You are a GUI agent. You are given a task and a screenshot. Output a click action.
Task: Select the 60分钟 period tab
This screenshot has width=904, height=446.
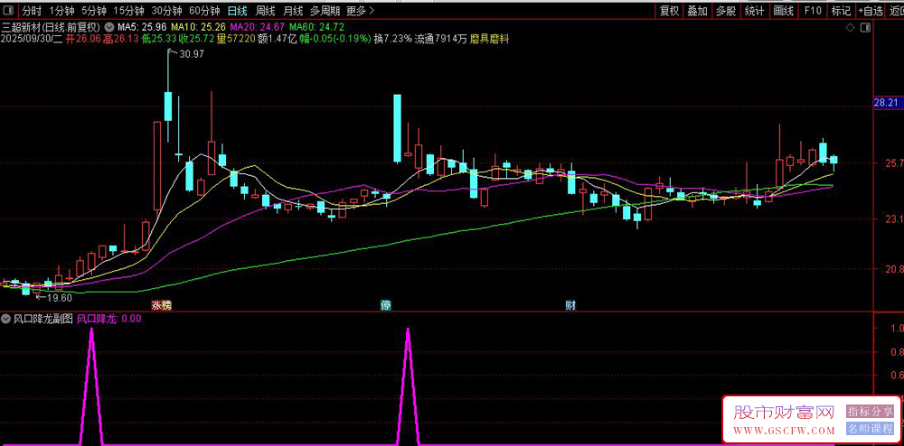[x=204, y=10]
